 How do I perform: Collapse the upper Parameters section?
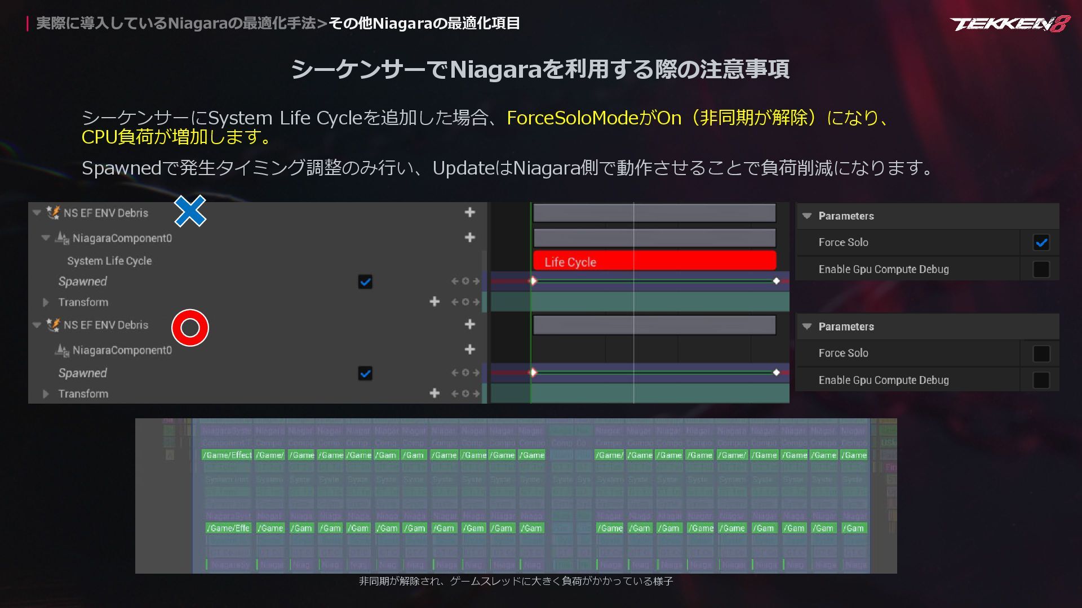(807, 216)
